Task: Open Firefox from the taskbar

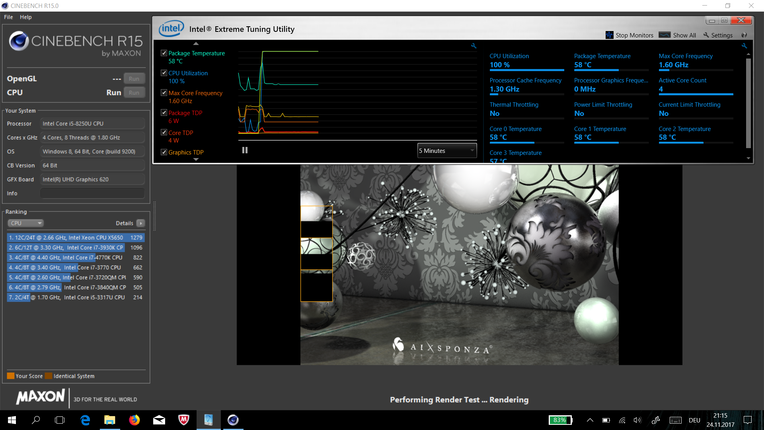Action: 134,420
